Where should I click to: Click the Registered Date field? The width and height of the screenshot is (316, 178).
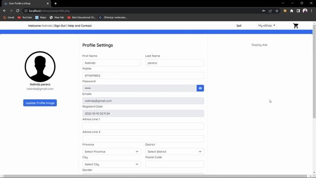143,113
